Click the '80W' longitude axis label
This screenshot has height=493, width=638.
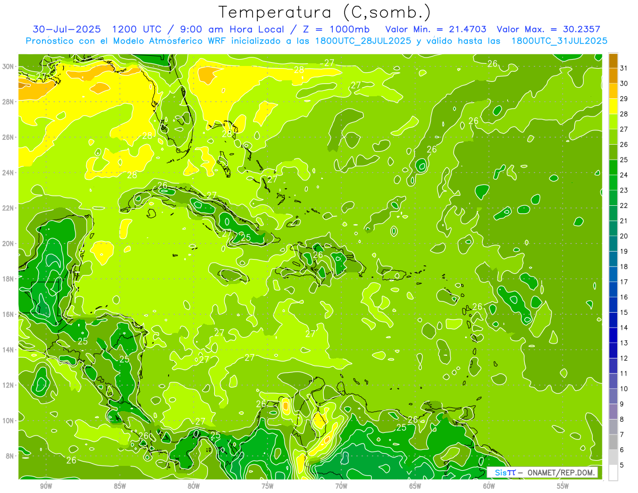194,487
